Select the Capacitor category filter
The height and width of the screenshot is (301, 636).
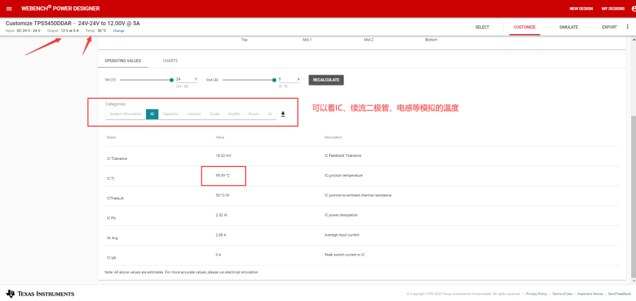[x=171, y=114]
